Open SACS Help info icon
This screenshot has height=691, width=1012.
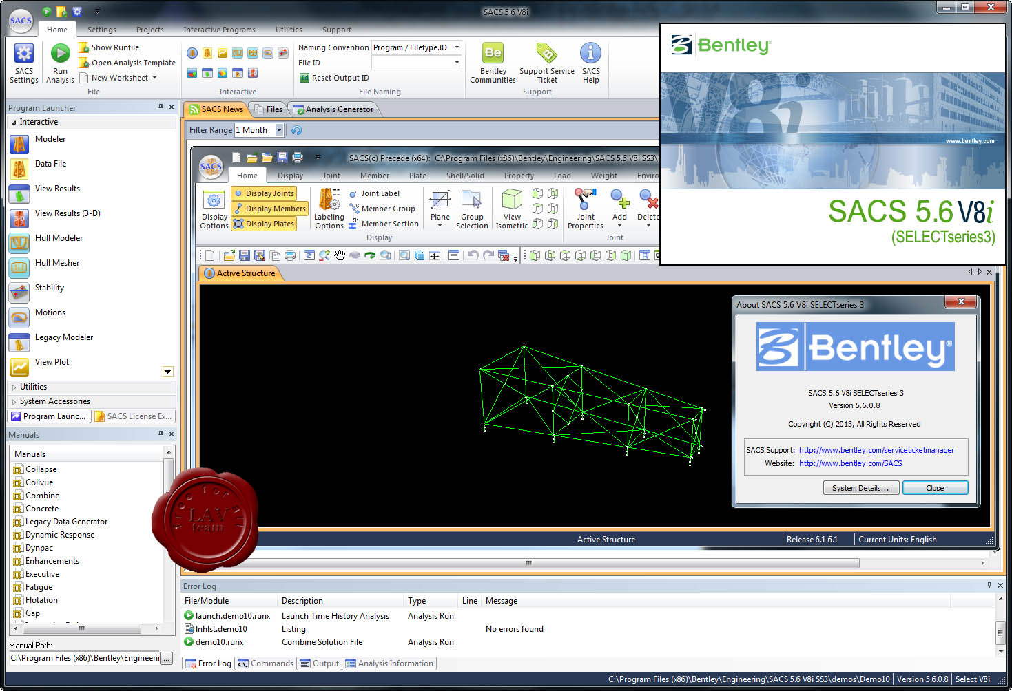click(590, 54)
